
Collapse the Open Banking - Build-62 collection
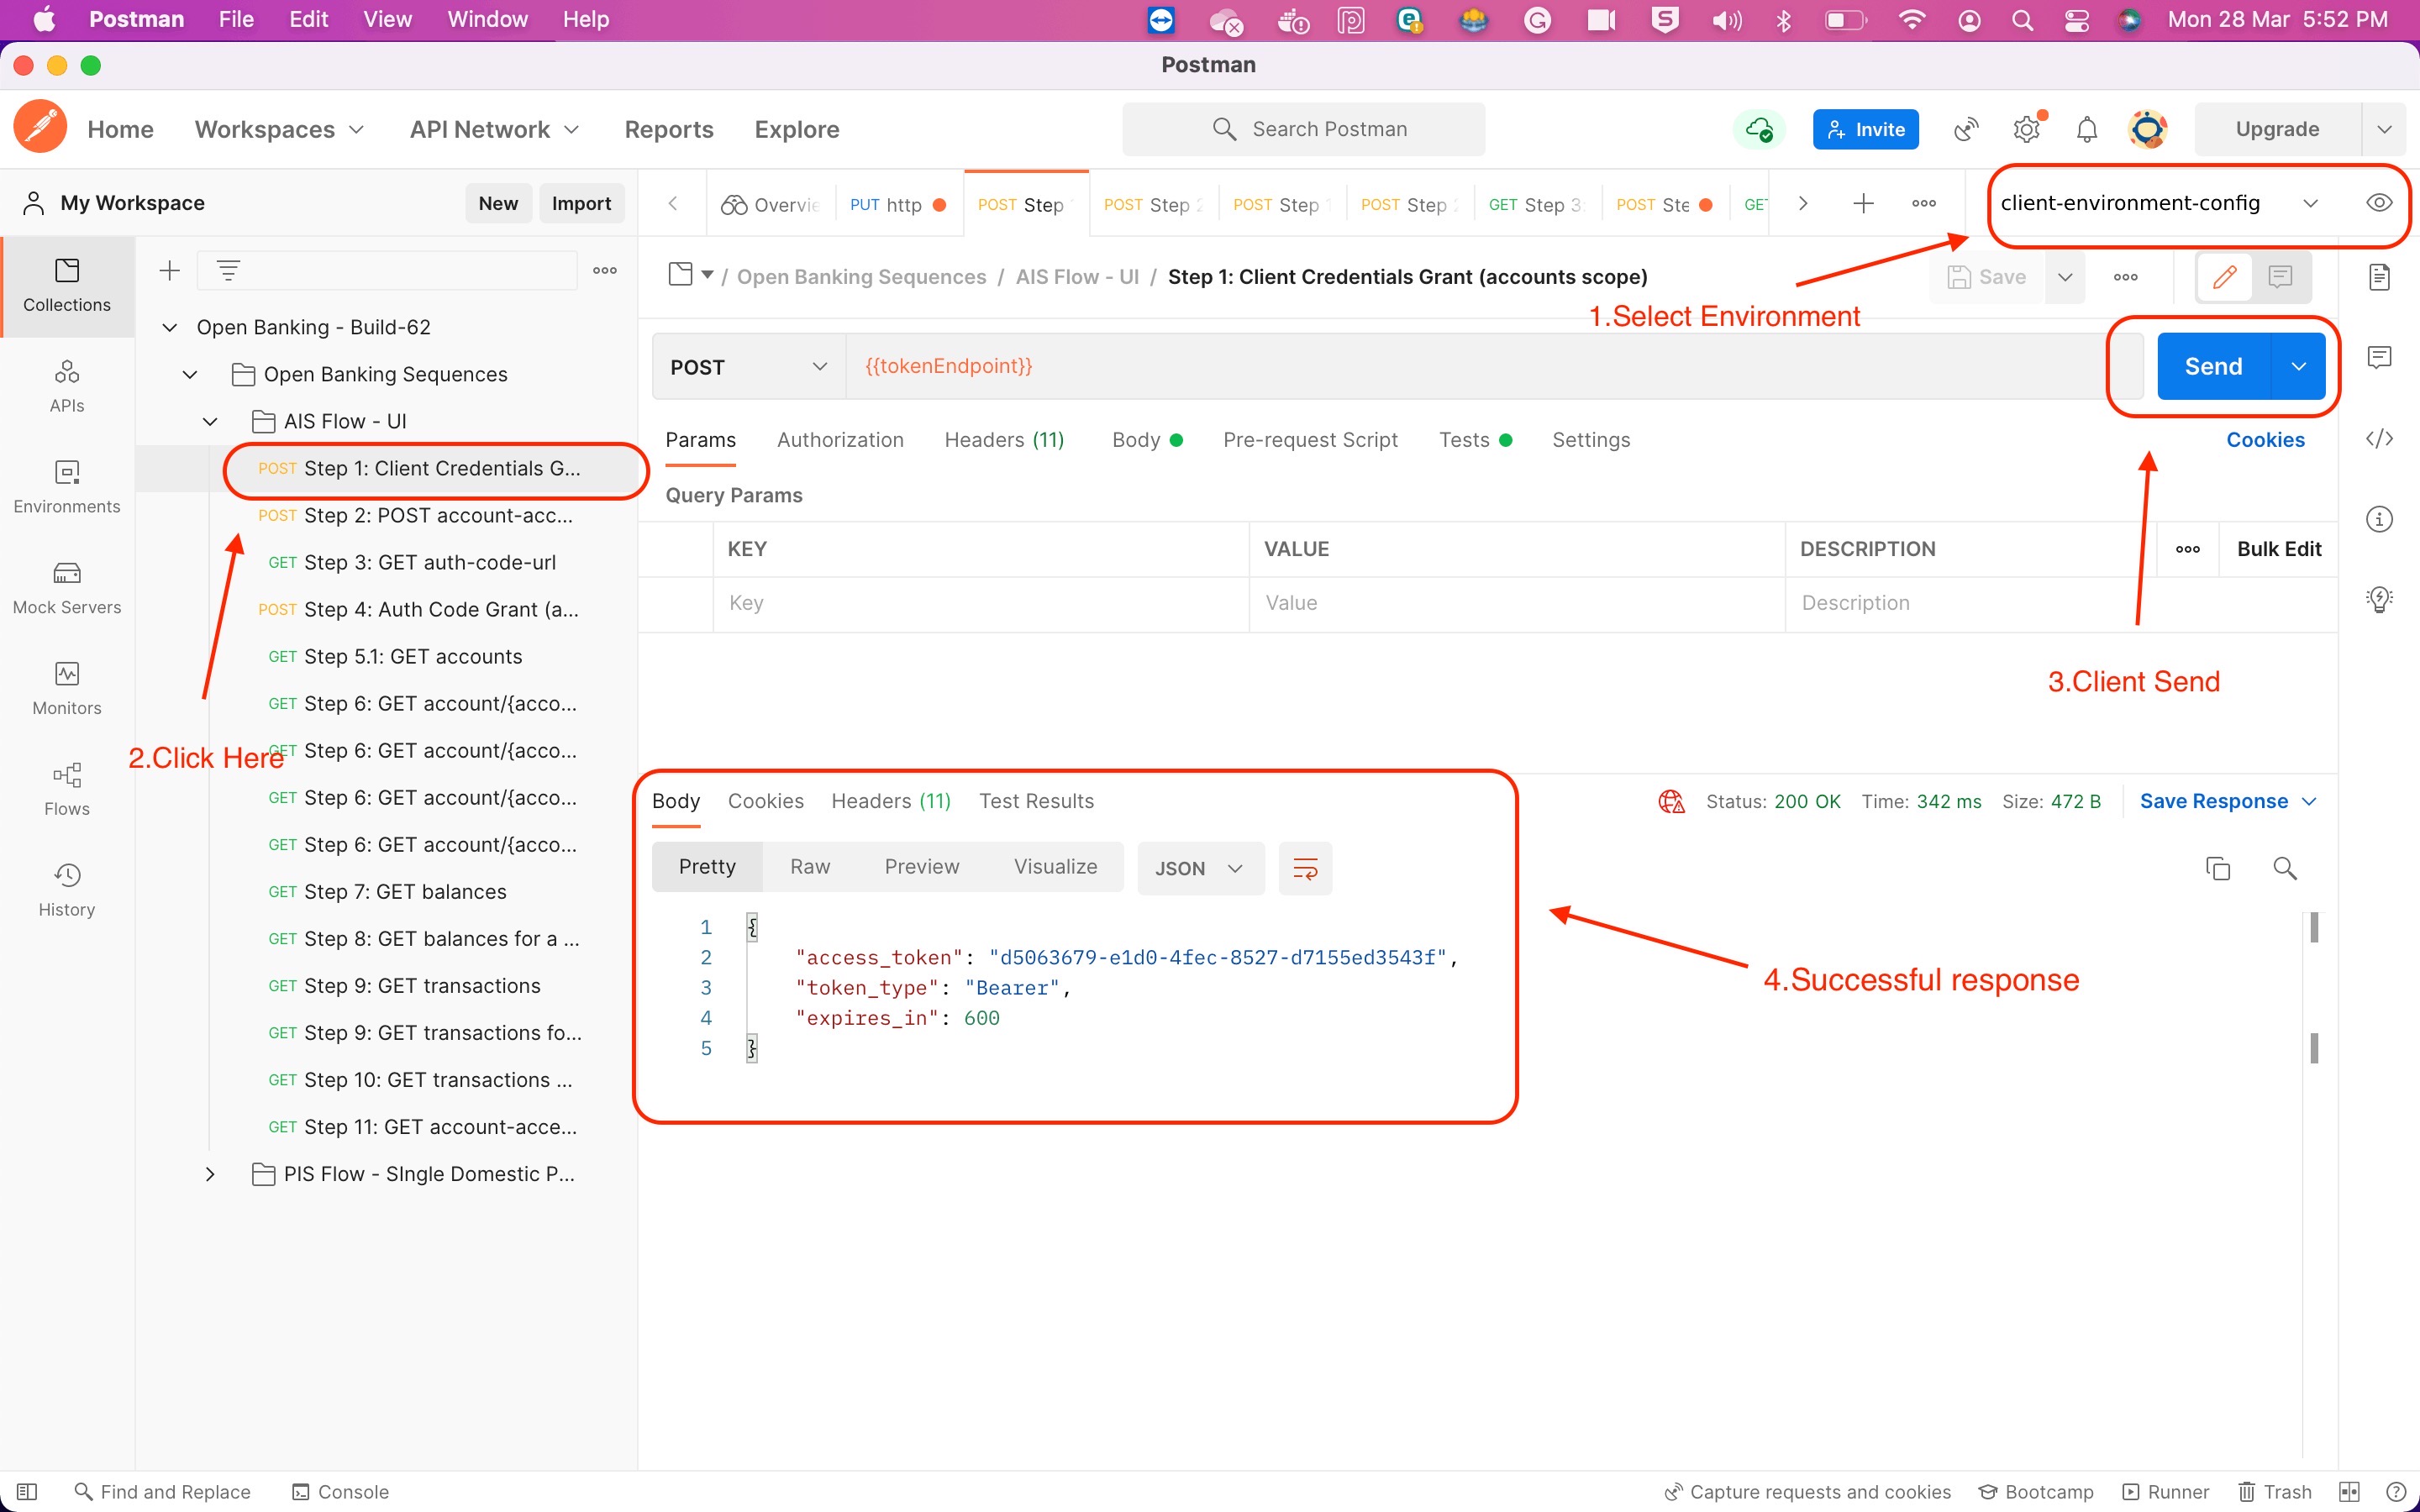coord(170,327)
